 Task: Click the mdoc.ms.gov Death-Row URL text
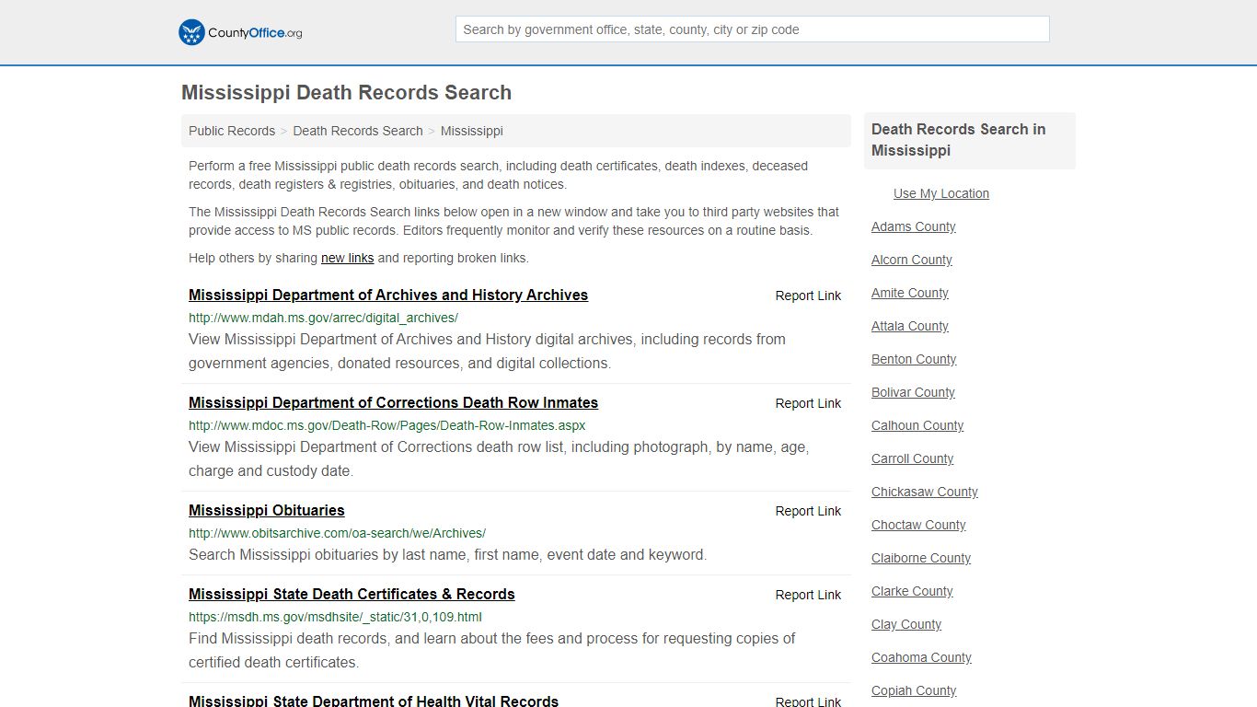point(386,425)
